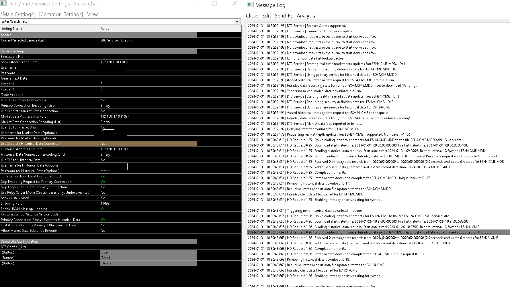Click the [Load] button
This screenshot has height=287, width=510.
pyautogui.click(x=148, y=252)
